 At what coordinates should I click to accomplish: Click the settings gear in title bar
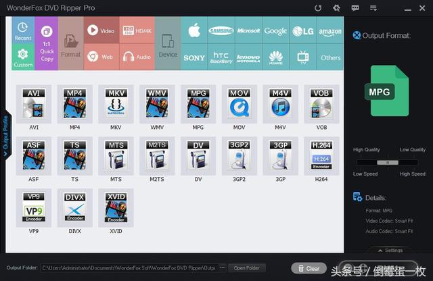click(x=337, y=8)
